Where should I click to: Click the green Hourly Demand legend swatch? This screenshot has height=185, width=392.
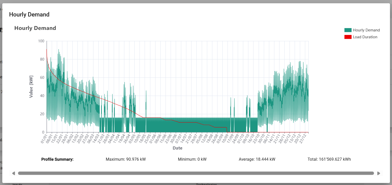pyautogui.click(x=348, y=30)
